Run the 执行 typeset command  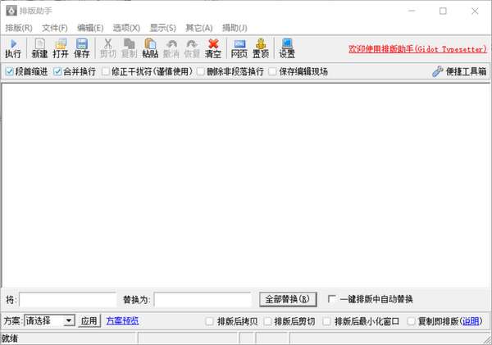(x=13, y=48)
